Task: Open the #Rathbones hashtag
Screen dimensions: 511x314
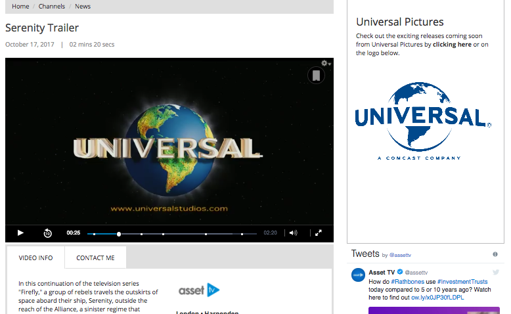Action: [407, 282]
